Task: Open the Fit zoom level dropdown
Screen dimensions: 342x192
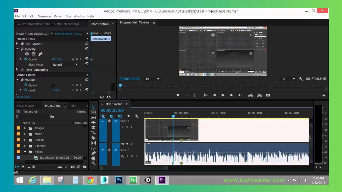Action: click(153, 79)
